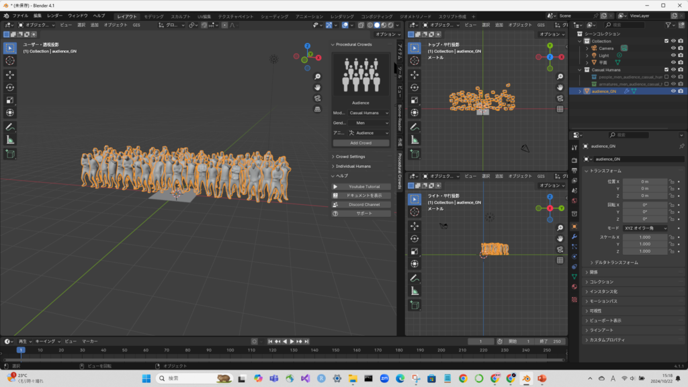This screenshot has width=688, height=387.
Task: Click the Audience crowd preview thumbnail
Action: click(361, 75)
